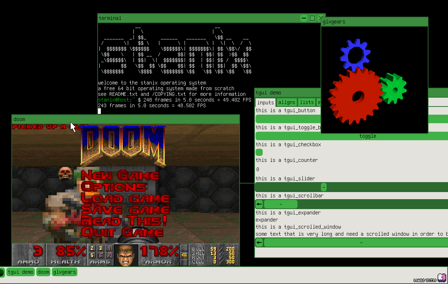
Task: Click the terminal cursor block at the prompt
Action: [99, 111]
